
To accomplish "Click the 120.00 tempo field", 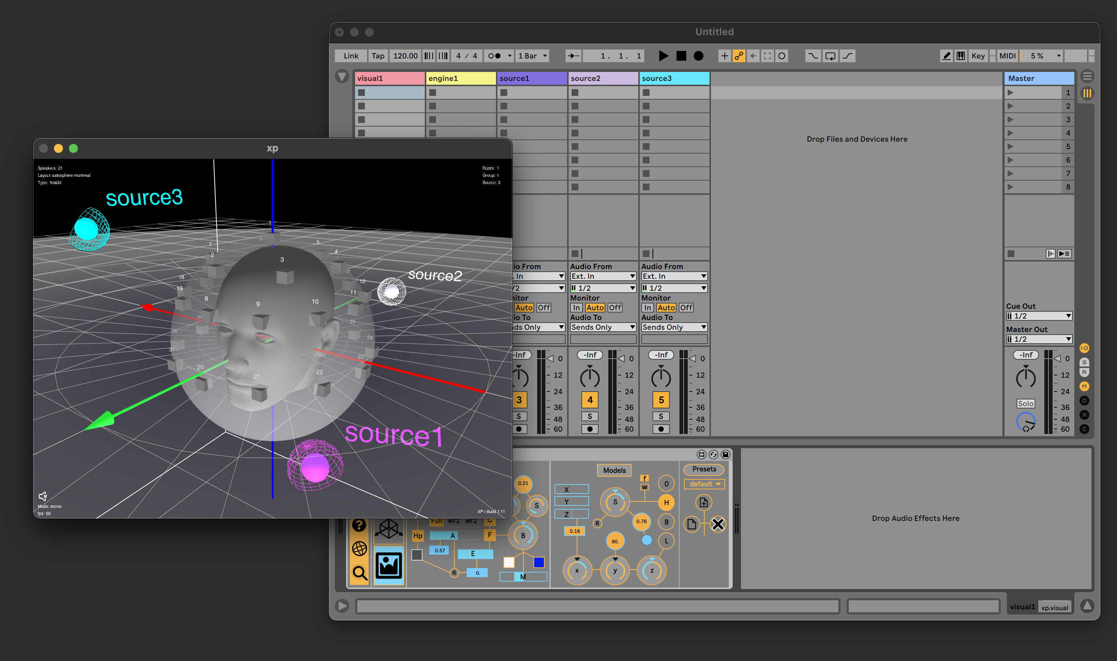I will click(x=405, y=56).
